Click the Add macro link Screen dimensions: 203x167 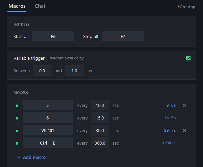(31, 157)
